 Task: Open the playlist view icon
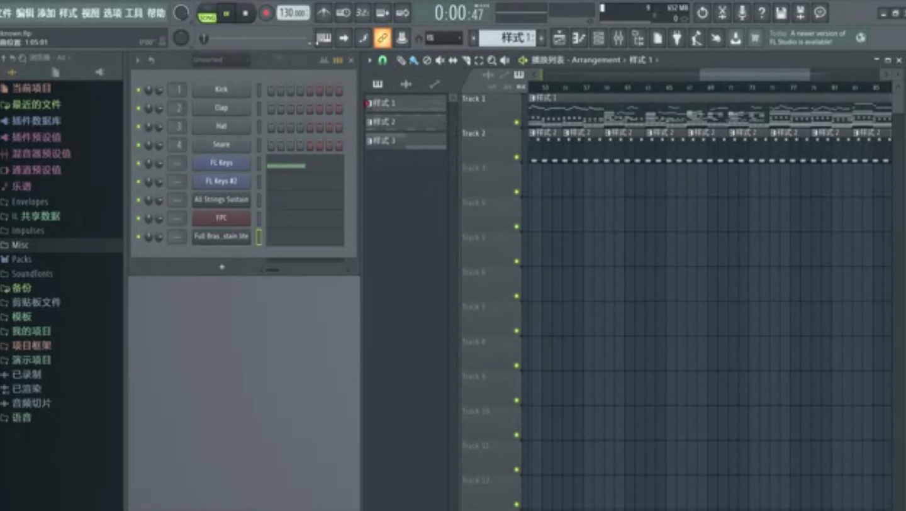click(559, 38)
